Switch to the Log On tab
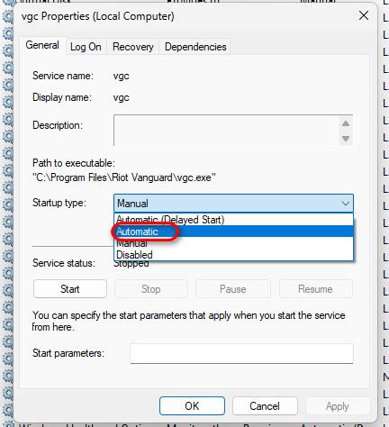Viewport: 389px width, 427px height. pos(86,47)
